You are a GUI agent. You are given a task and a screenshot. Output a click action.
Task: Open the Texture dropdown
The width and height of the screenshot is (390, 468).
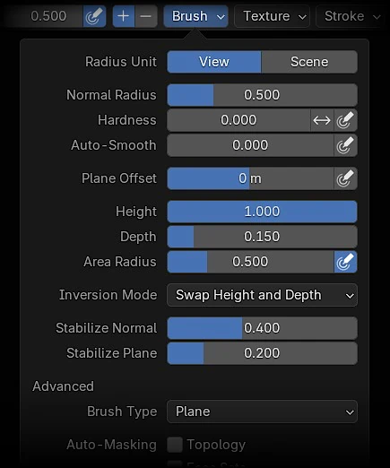(x=272, y=16)
